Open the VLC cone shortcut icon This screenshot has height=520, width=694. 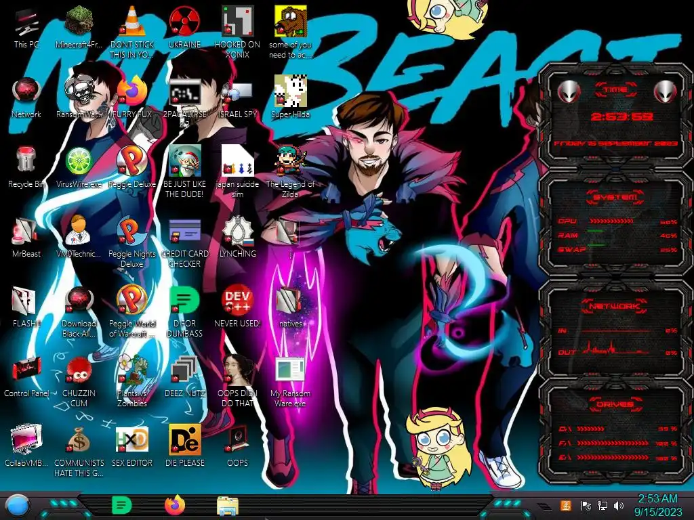[x=132, y=21]
